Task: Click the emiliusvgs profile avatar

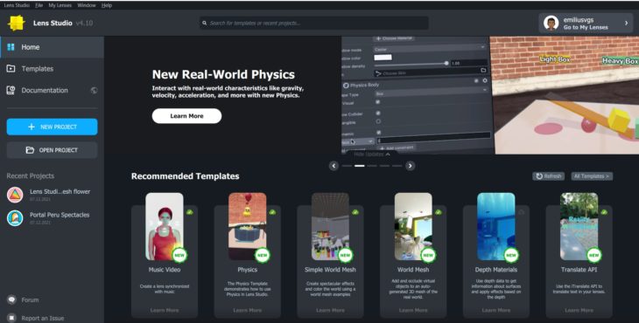Action: [551, 24]
